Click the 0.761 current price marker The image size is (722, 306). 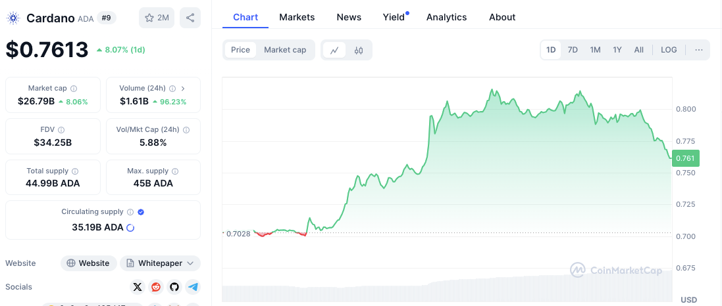[x=686, y=158]
